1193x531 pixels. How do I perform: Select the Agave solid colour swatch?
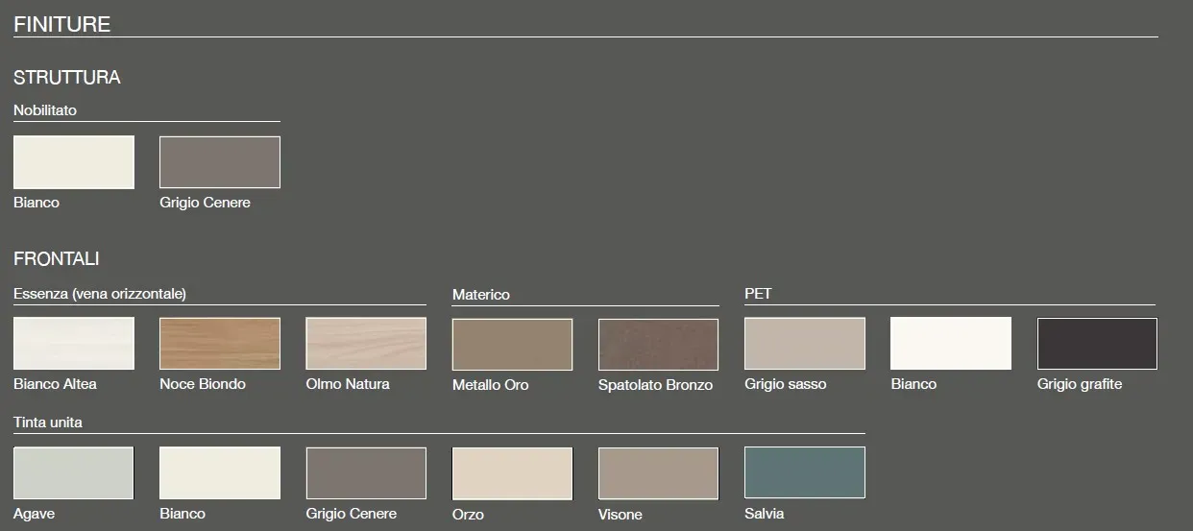74,472
